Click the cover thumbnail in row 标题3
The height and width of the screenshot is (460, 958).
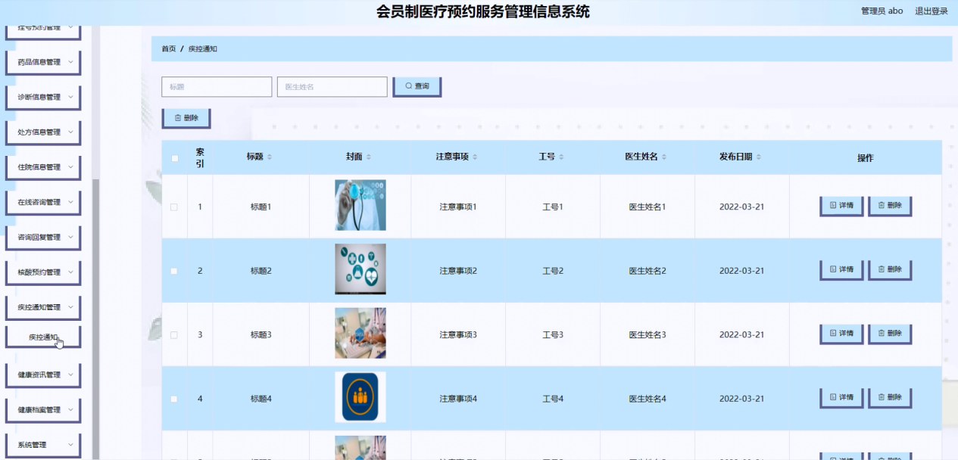tap(360, 333)
